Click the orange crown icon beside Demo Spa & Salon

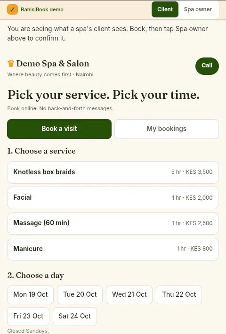11,63
